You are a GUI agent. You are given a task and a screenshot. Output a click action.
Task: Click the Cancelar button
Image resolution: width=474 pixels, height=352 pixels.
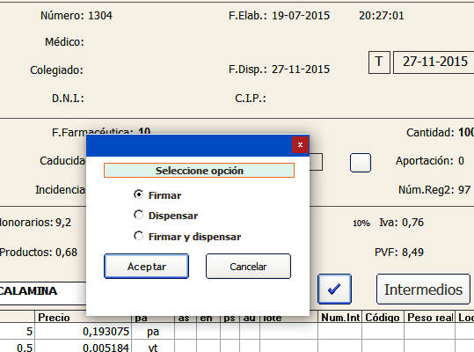click(x=248, y=266)
